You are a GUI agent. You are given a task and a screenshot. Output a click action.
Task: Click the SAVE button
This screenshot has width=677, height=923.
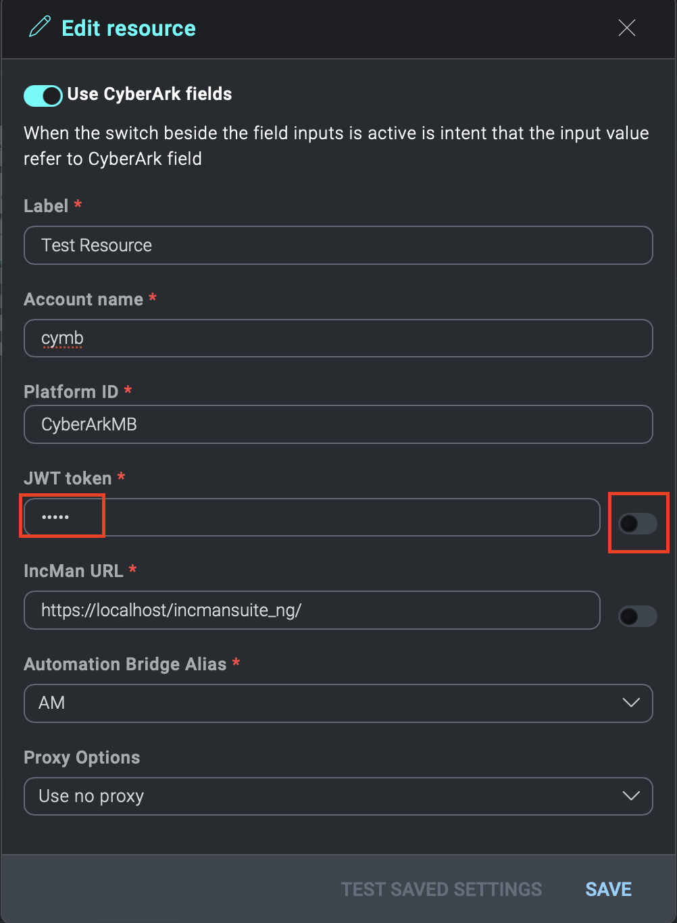coord(607,889)
